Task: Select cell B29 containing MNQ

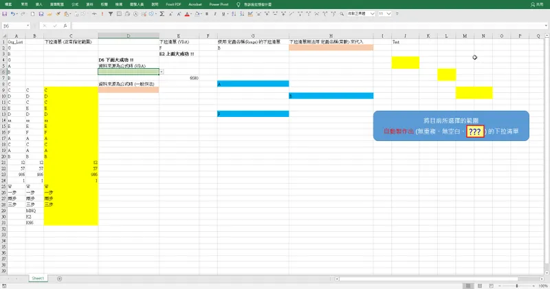Action: coord(34,211)
